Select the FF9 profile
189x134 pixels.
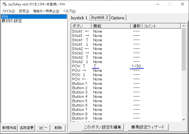tap(34, 17)
